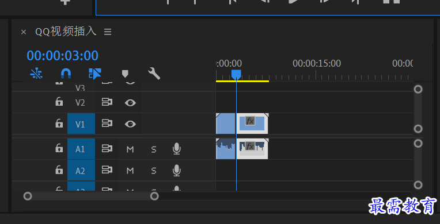440x224 pixels.
Task: Solo the A2 audio track
Action: click(154, 171)
